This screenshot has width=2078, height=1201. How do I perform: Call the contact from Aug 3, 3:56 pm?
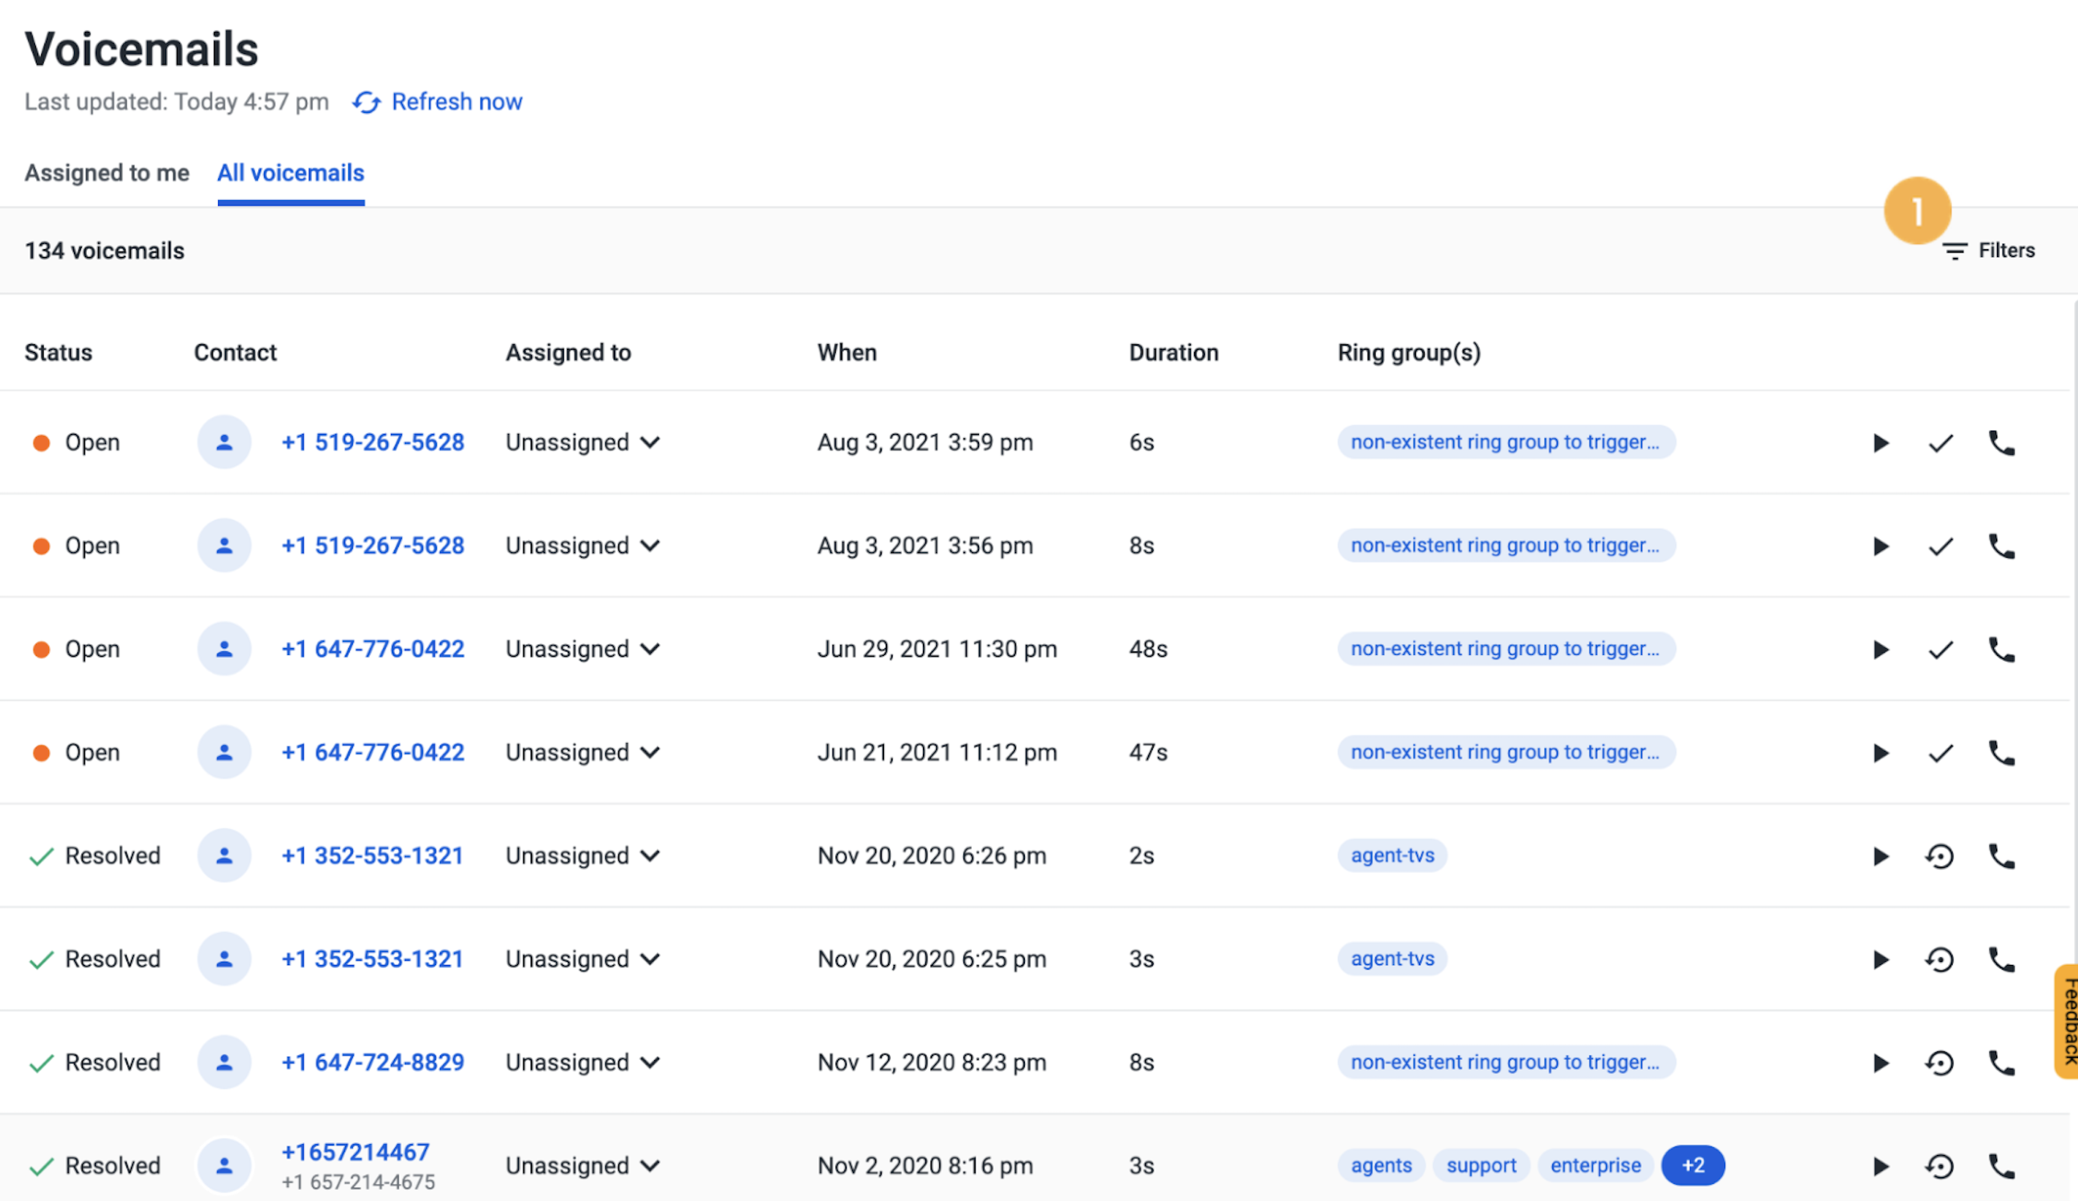point(2002,546)
